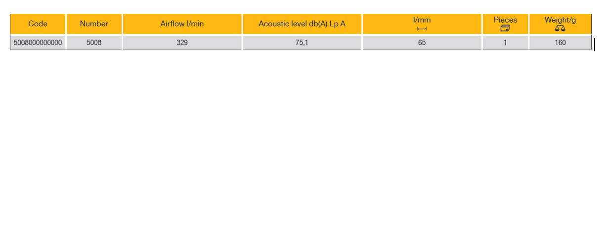Image resolution: width=606 pixels, height=228 pixels.
Task: Select the Pieces header label
Action: (x=505, y=20)
